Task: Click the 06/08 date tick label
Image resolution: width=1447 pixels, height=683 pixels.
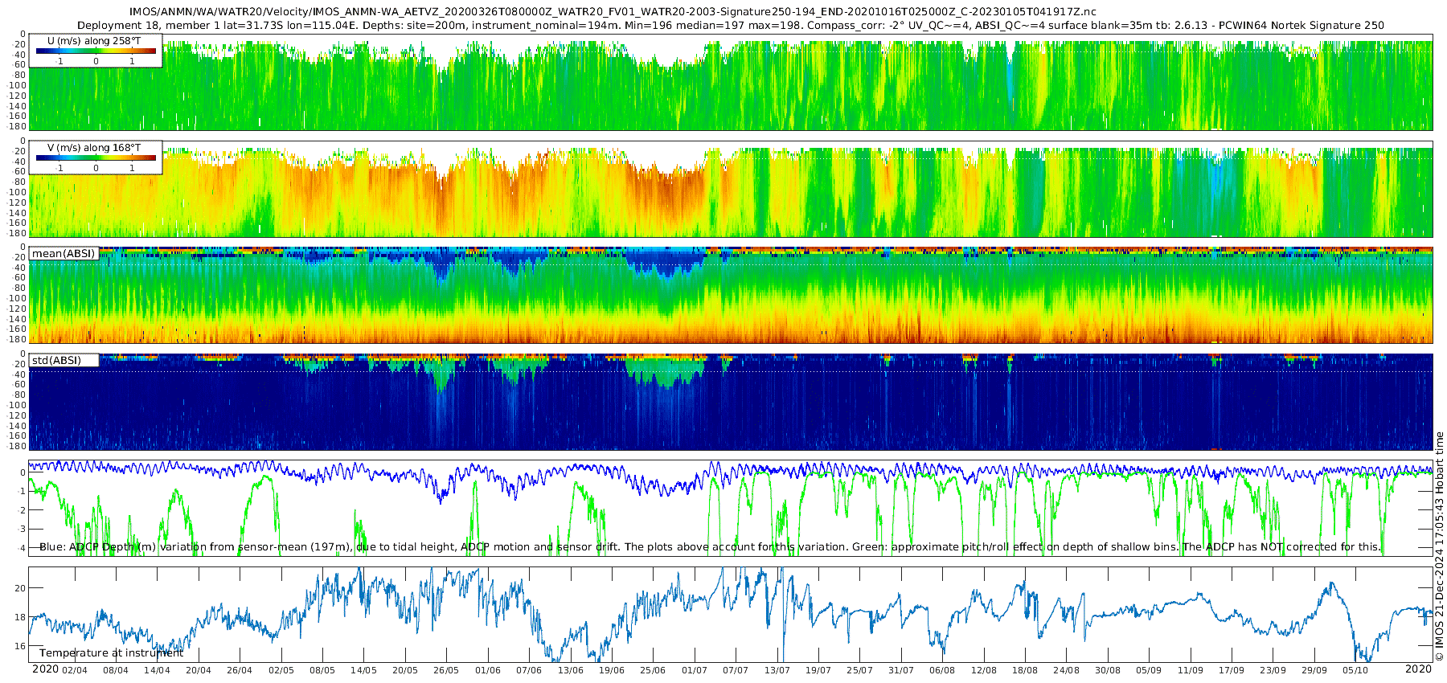Action: tap(942, 670)
